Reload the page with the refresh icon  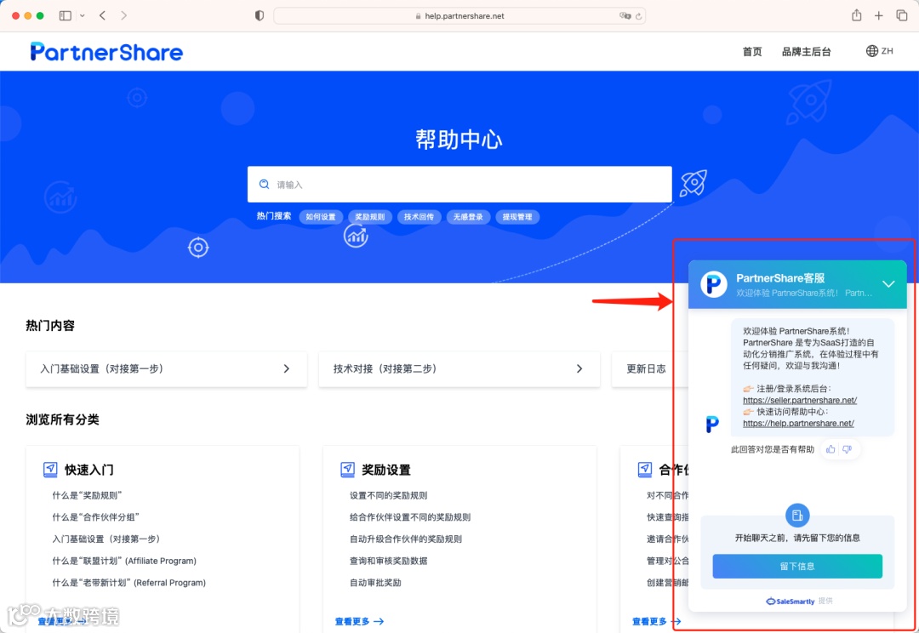click(x=639, y=16)
